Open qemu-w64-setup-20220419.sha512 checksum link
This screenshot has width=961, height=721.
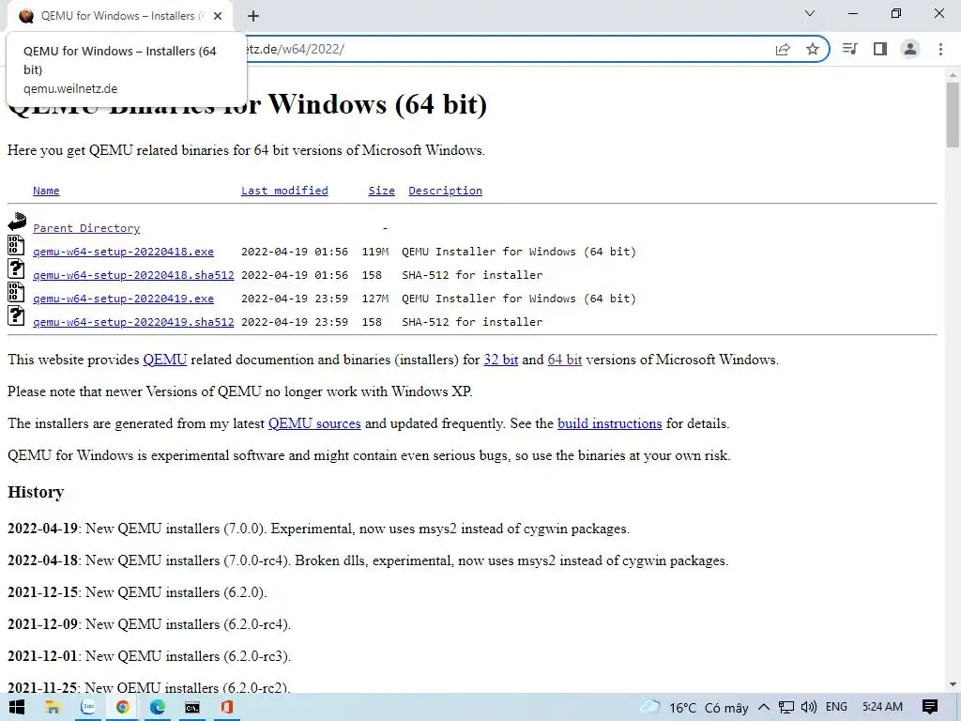coord(133,322)
